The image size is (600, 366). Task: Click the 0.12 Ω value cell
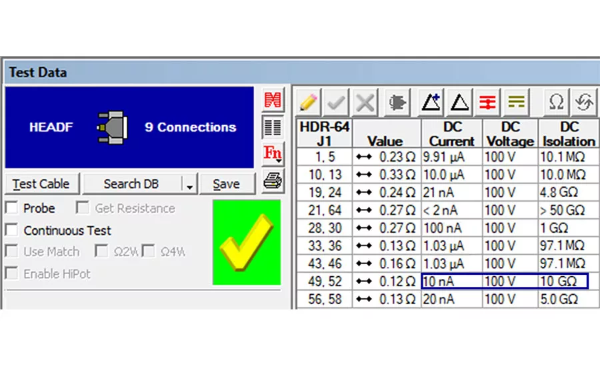[387, 281]
